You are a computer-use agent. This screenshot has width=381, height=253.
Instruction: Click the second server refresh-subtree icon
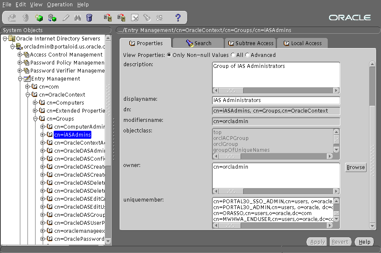tap(121, 18)
